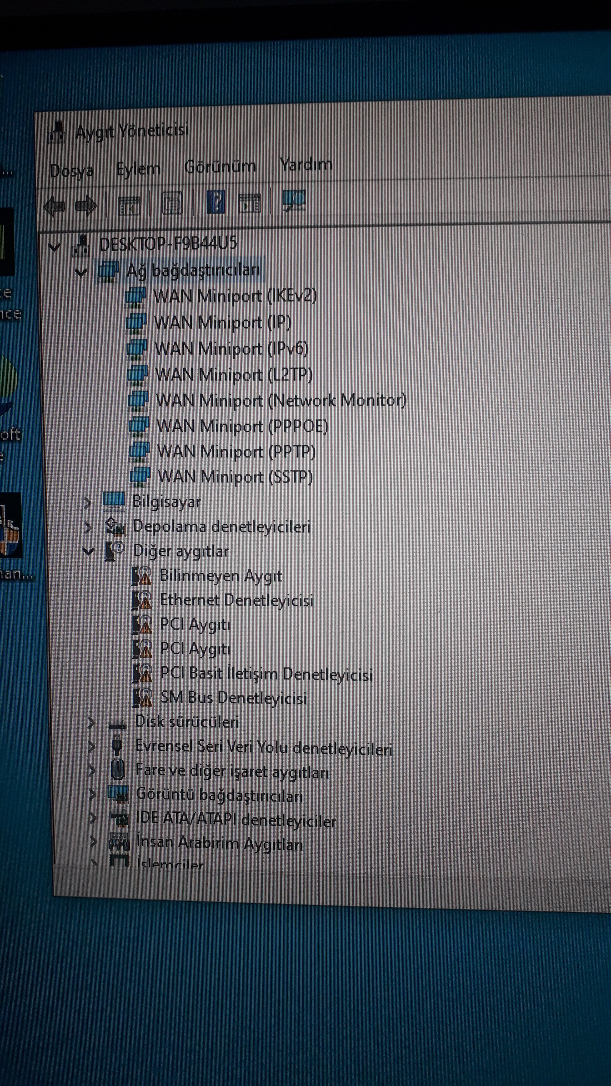Click the monitor icon beside Bilgisayar

coord(114,502)
